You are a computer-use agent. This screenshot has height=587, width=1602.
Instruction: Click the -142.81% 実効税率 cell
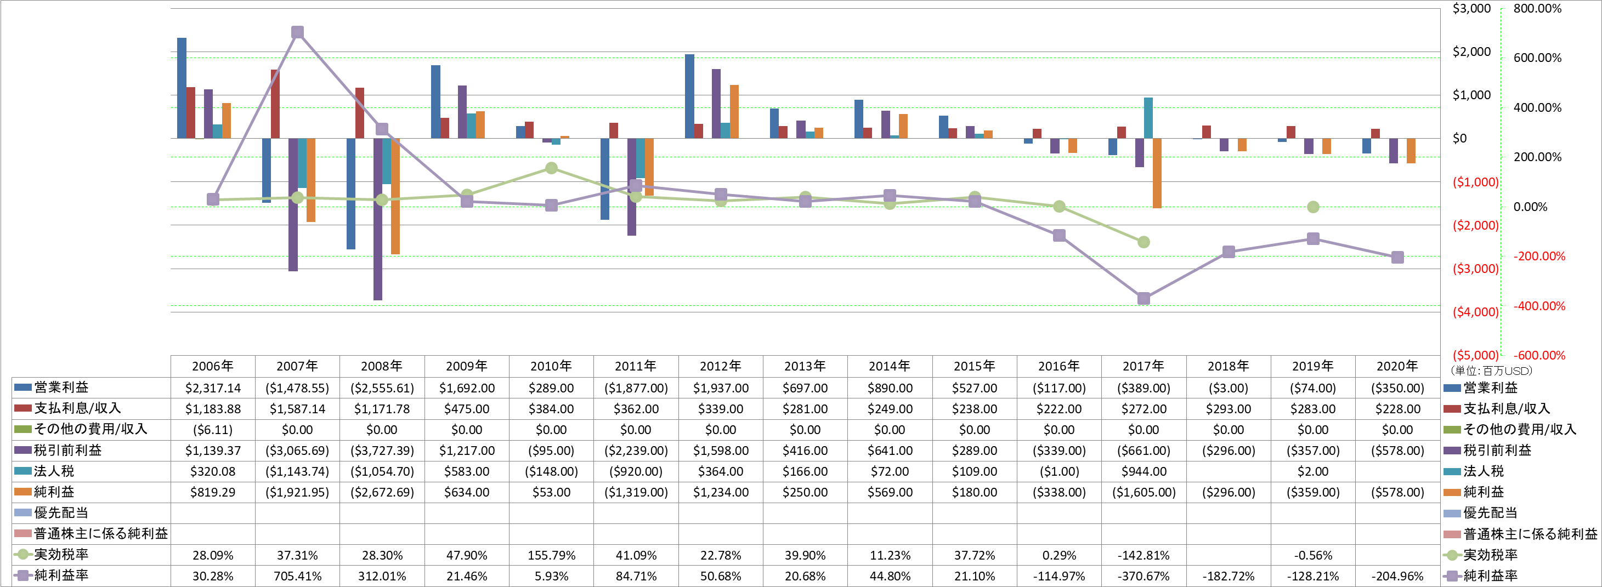(x=1144, y=555)
